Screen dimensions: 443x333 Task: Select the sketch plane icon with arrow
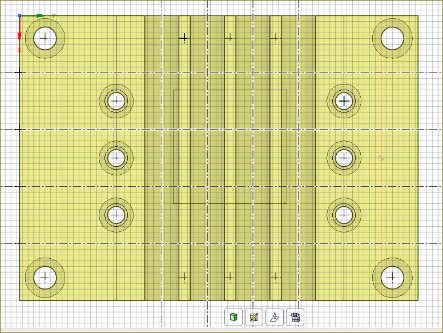[275, 317]
